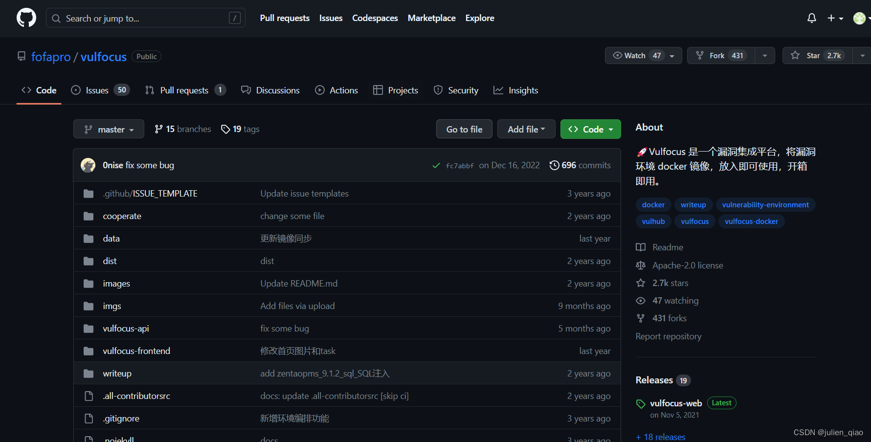
Task: Expand the Watch dropdown
Action: 644,56
